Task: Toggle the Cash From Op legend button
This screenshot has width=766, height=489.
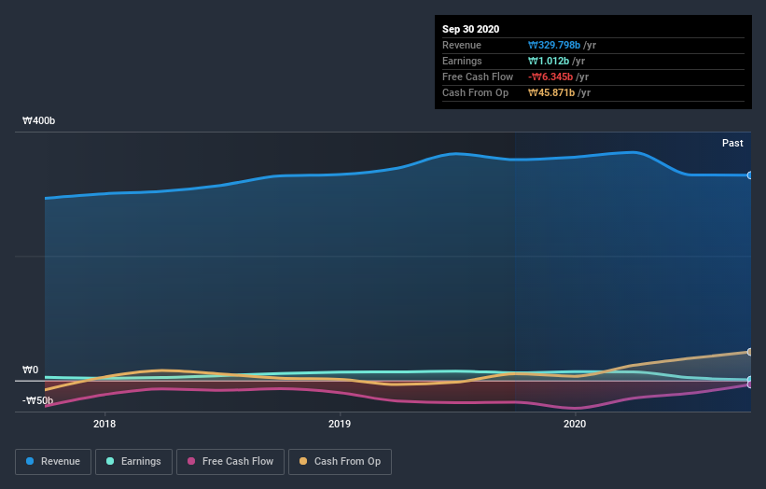Action: [340, 462]
